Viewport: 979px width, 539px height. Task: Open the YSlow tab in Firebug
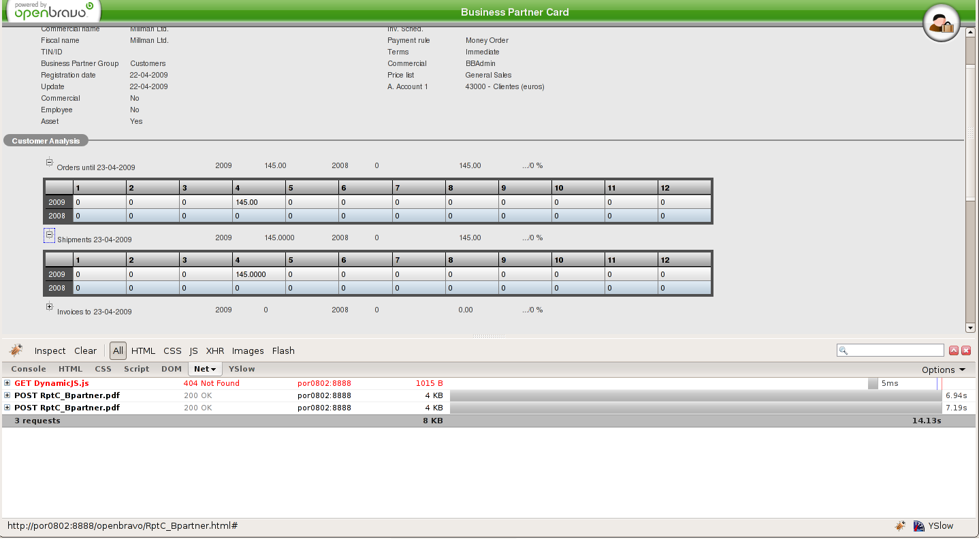(x=242, y=369)
